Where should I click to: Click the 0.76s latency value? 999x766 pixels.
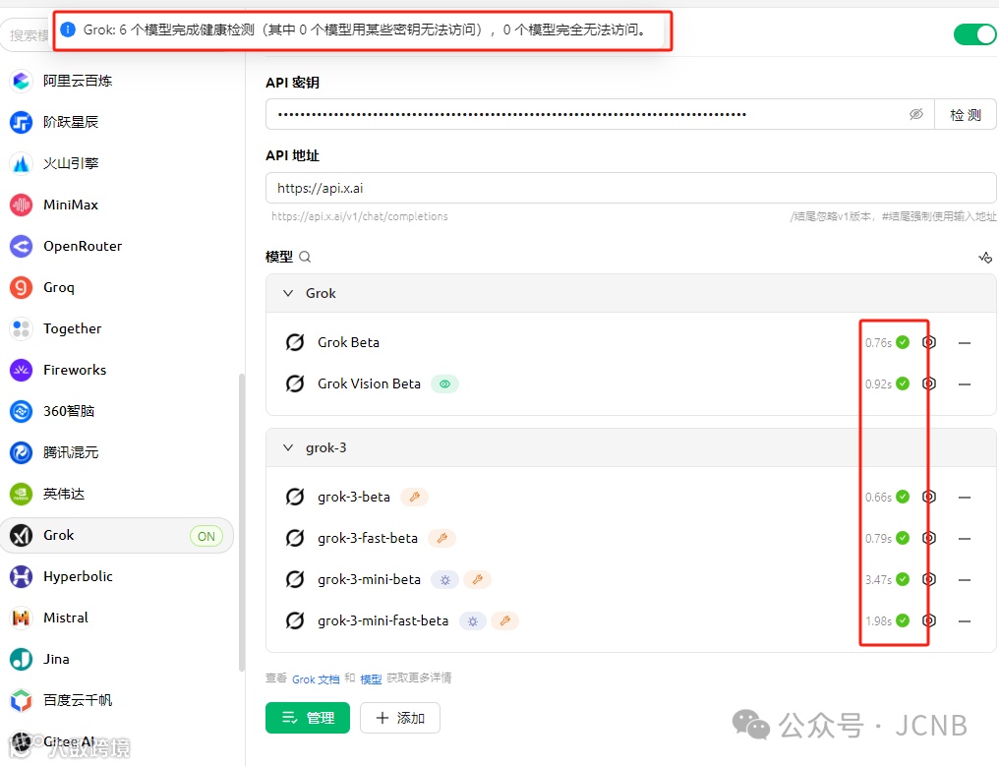[879, 343]
